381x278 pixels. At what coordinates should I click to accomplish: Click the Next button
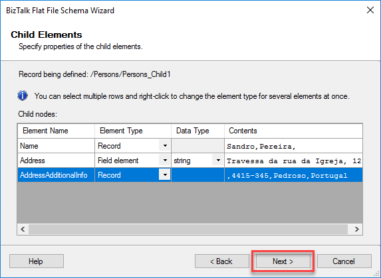pos(283,261)
